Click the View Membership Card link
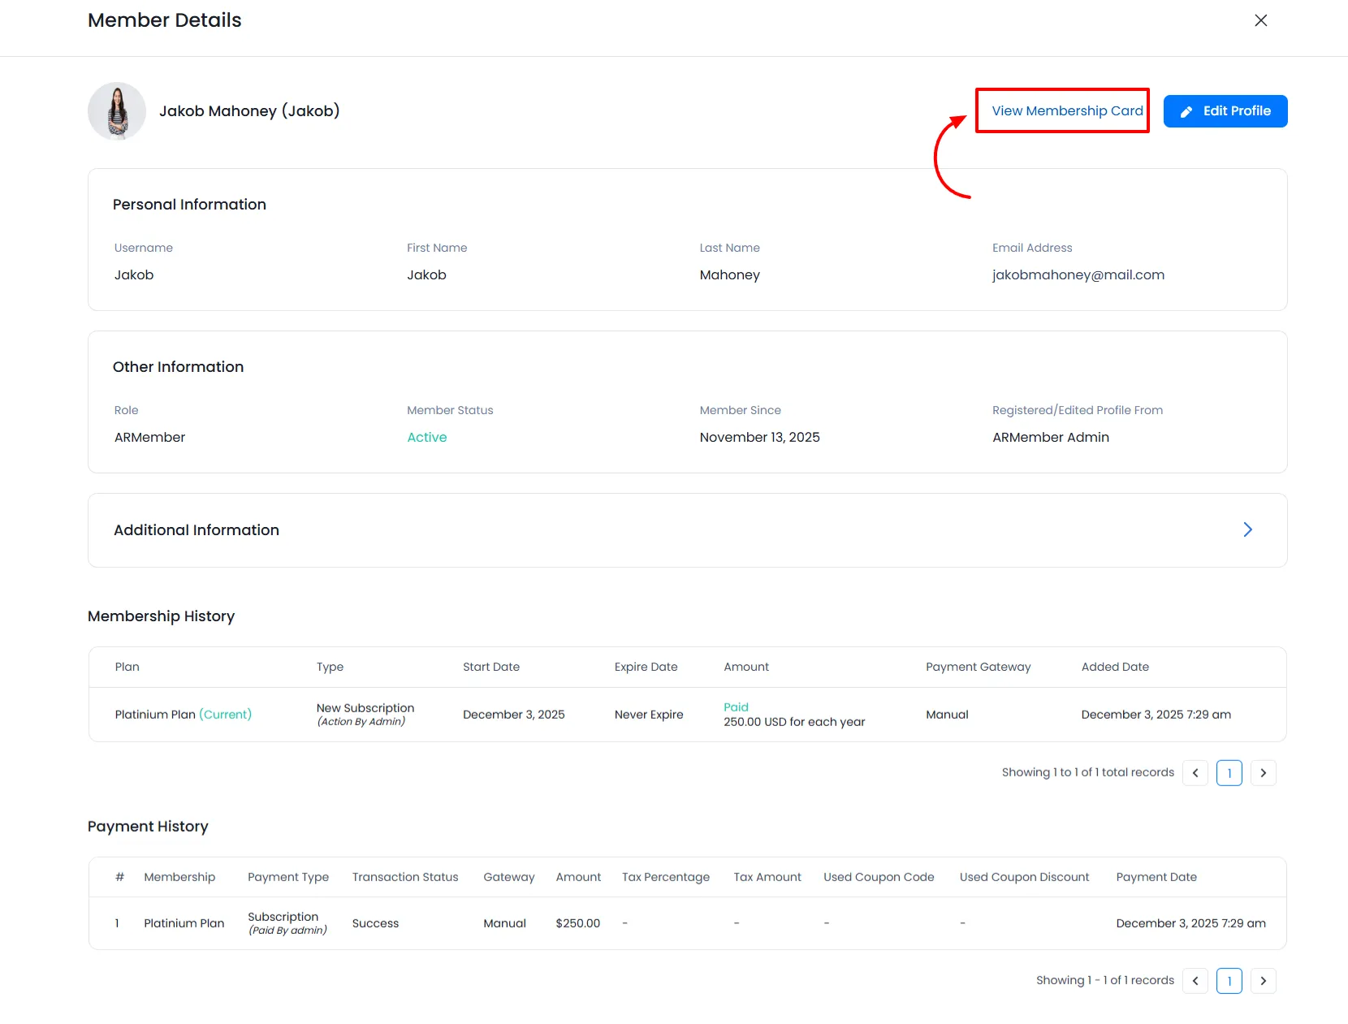Image resolution: width=1348 pixels, height=1024 pixels. pos(1066,111)
